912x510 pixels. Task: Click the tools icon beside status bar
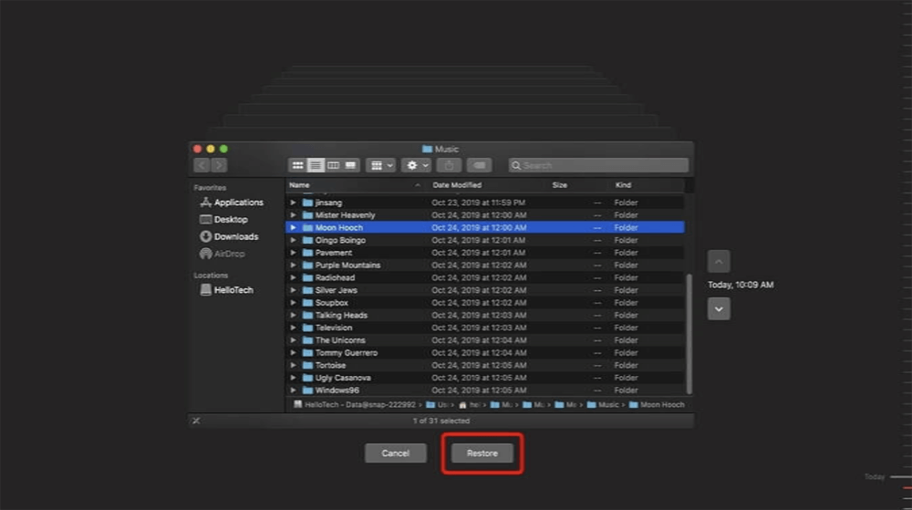[x=196, y=421]
